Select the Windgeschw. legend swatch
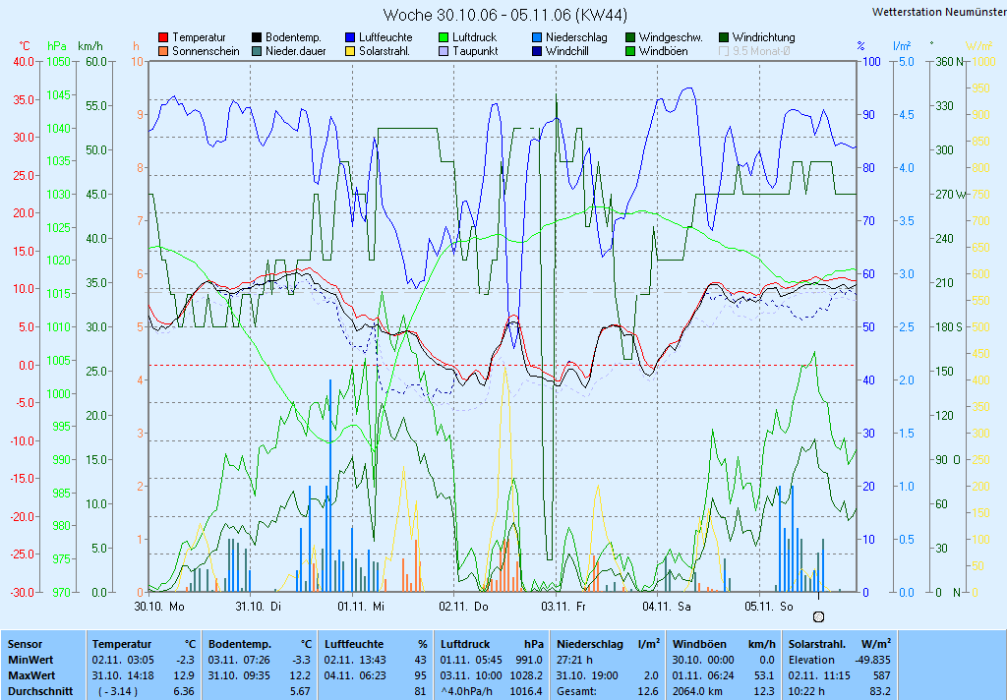Image resolution: width=1007 pixels, height=700 pixels. pos(630,38)
